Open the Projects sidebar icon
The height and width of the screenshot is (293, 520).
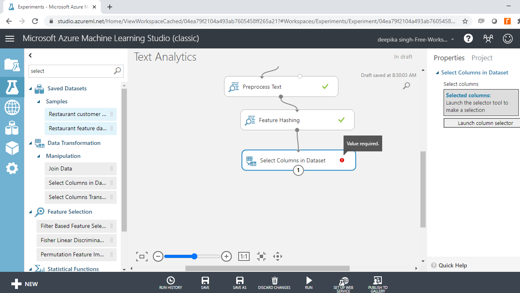[12, 65]
